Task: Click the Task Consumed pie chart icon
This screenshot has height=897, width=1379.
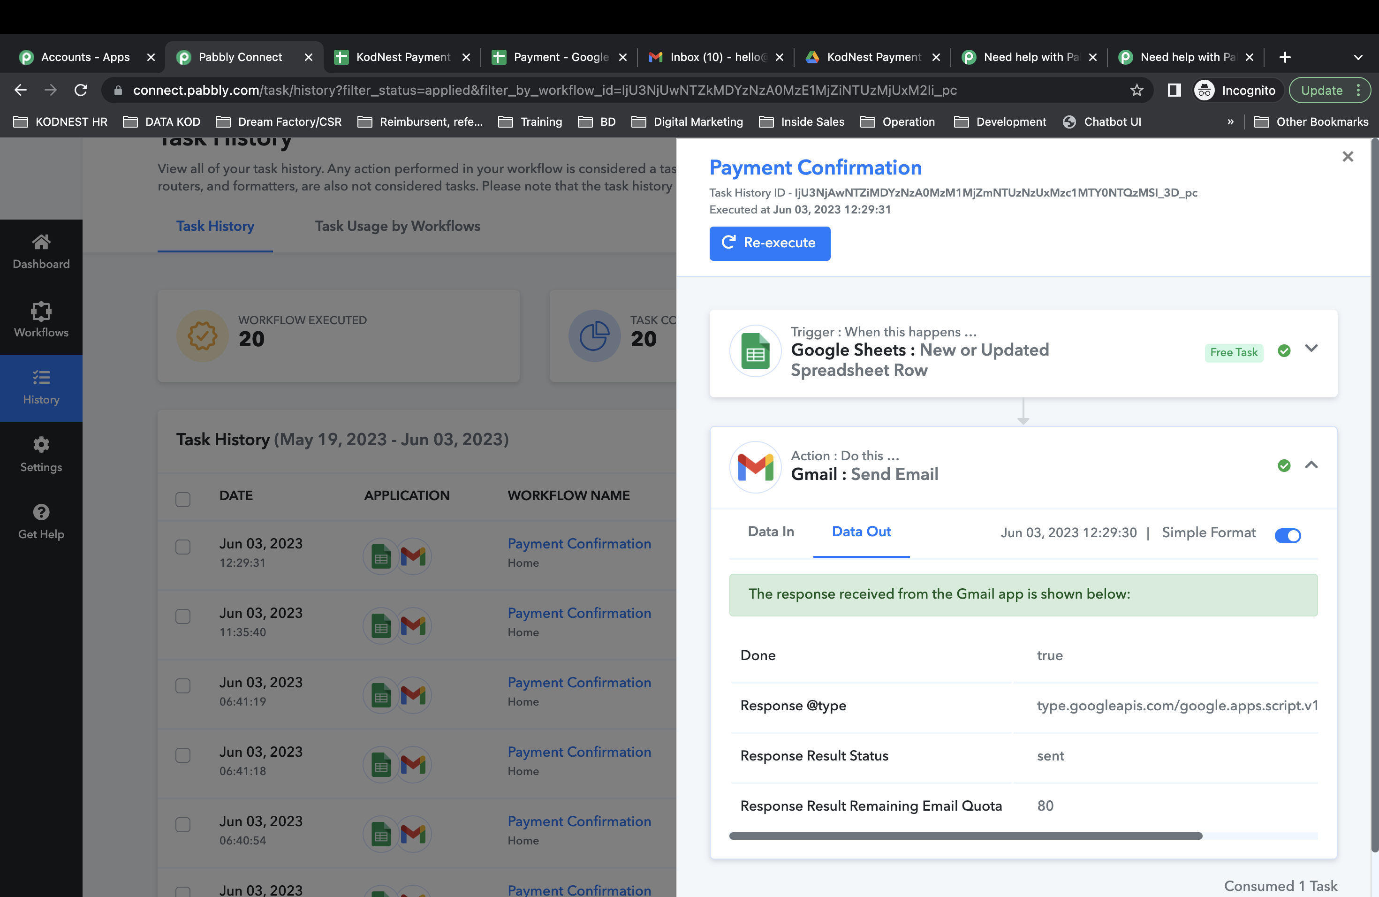Action: pyautogui.click(x=594, y=335)
